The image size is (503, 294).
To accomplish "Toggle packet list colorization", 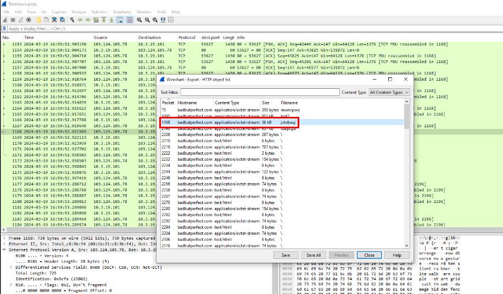I will tap(130, 20).
